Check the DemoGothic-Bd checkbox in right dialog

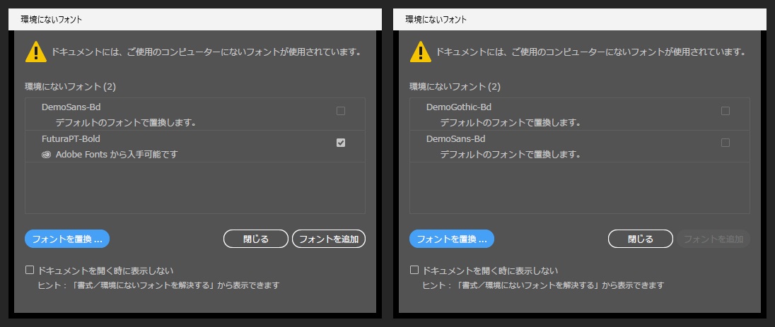click(725, 111)
